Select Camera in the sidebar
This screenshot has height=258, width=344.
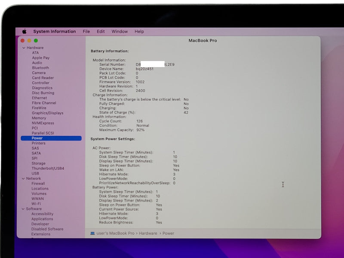tap(39, 73)
